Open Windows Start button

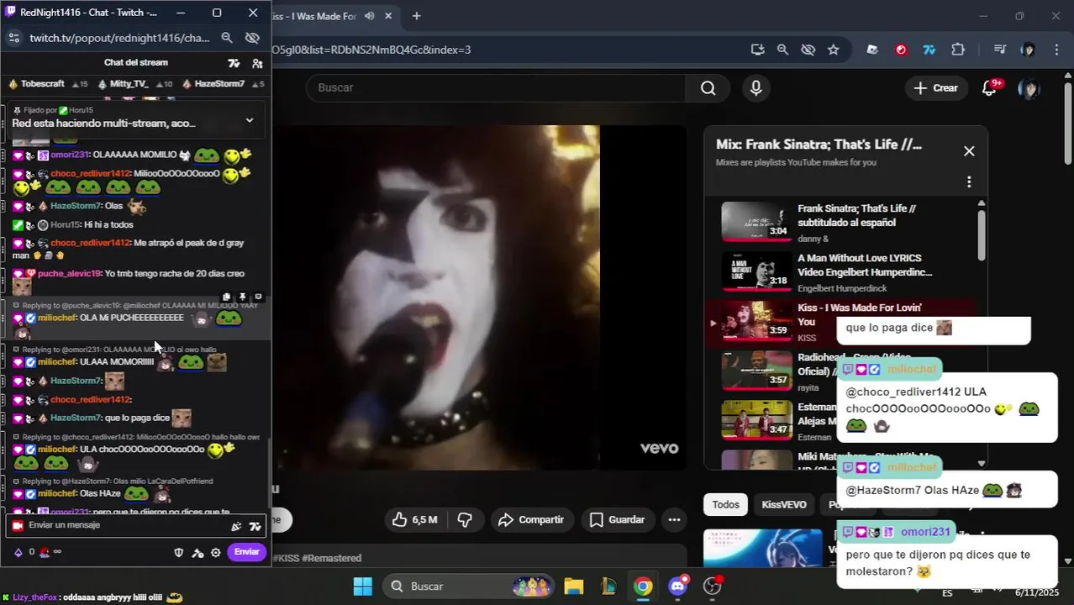click(362, 586)
